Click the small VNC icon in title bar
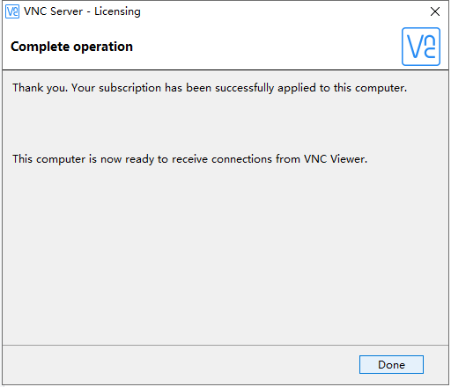The image size is (451, 387). click(12, 11)
